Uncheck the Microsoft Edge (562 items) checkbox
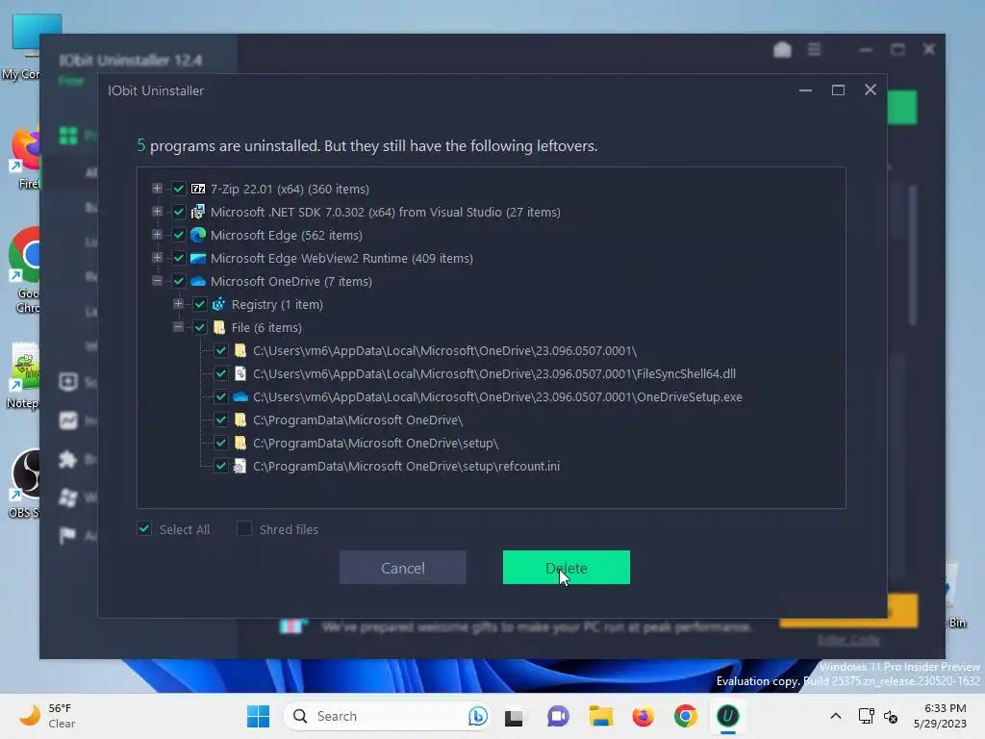Image resolution: width=985 pixels, height=739 pixels. (x=178, y=235)
